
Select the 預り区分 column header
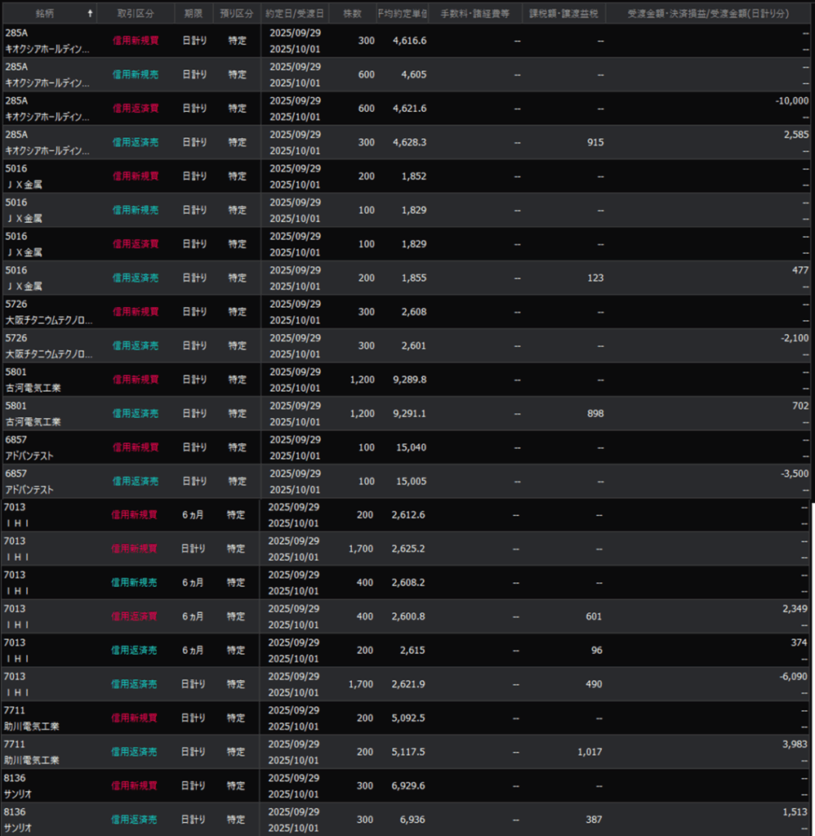pyautogui.click(x=237, y=14)
